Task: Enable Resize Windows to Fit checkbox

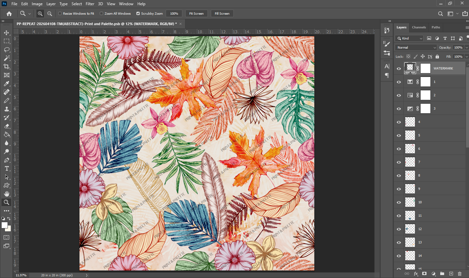Action: coord(60,14)
